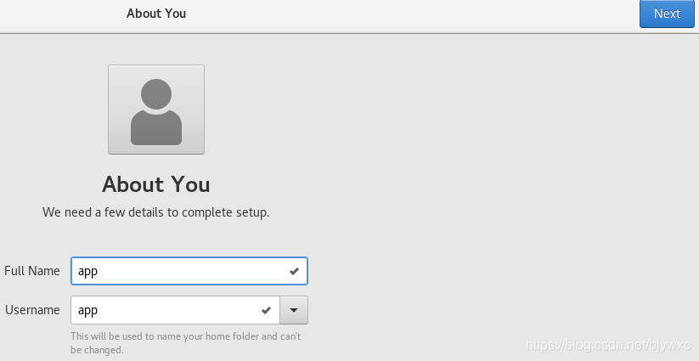Click the "Username" field label
Screen dimensions: 699x361
(x=32, y=310)
